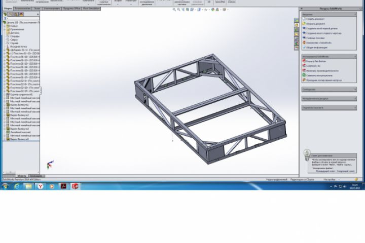Open the DisplayManager tab icon
The width and height of the screenshot is (365, 243).
click(x=21, y=14)
